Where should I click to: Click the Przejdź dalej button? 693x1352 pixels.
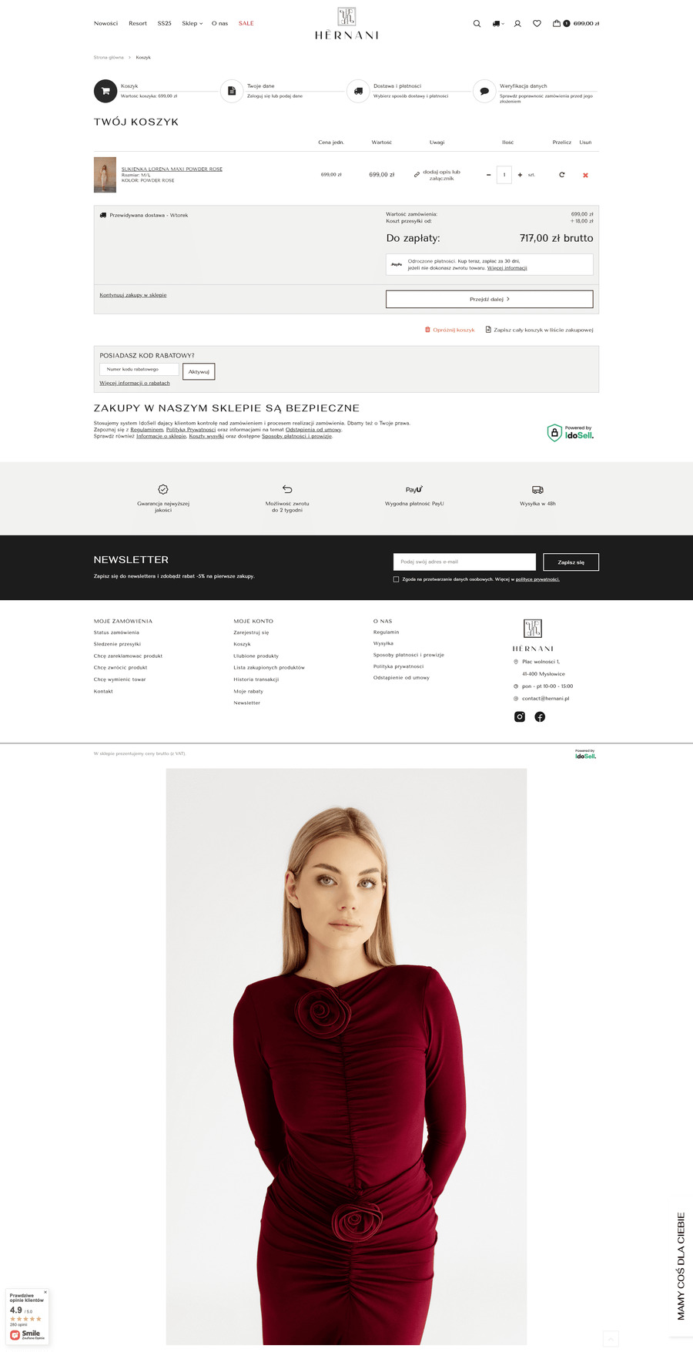pyautogui.click(x=489, y=299)
